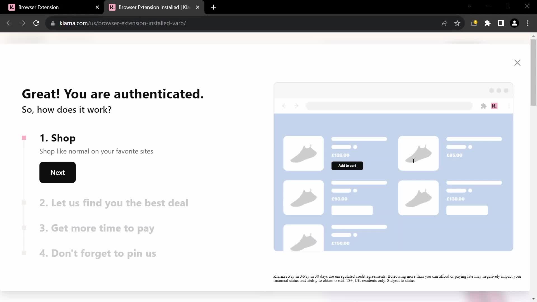The width and height of the screenshot is (537, 302).
Task: Minimize the browser window
Action: coord(489,6)
